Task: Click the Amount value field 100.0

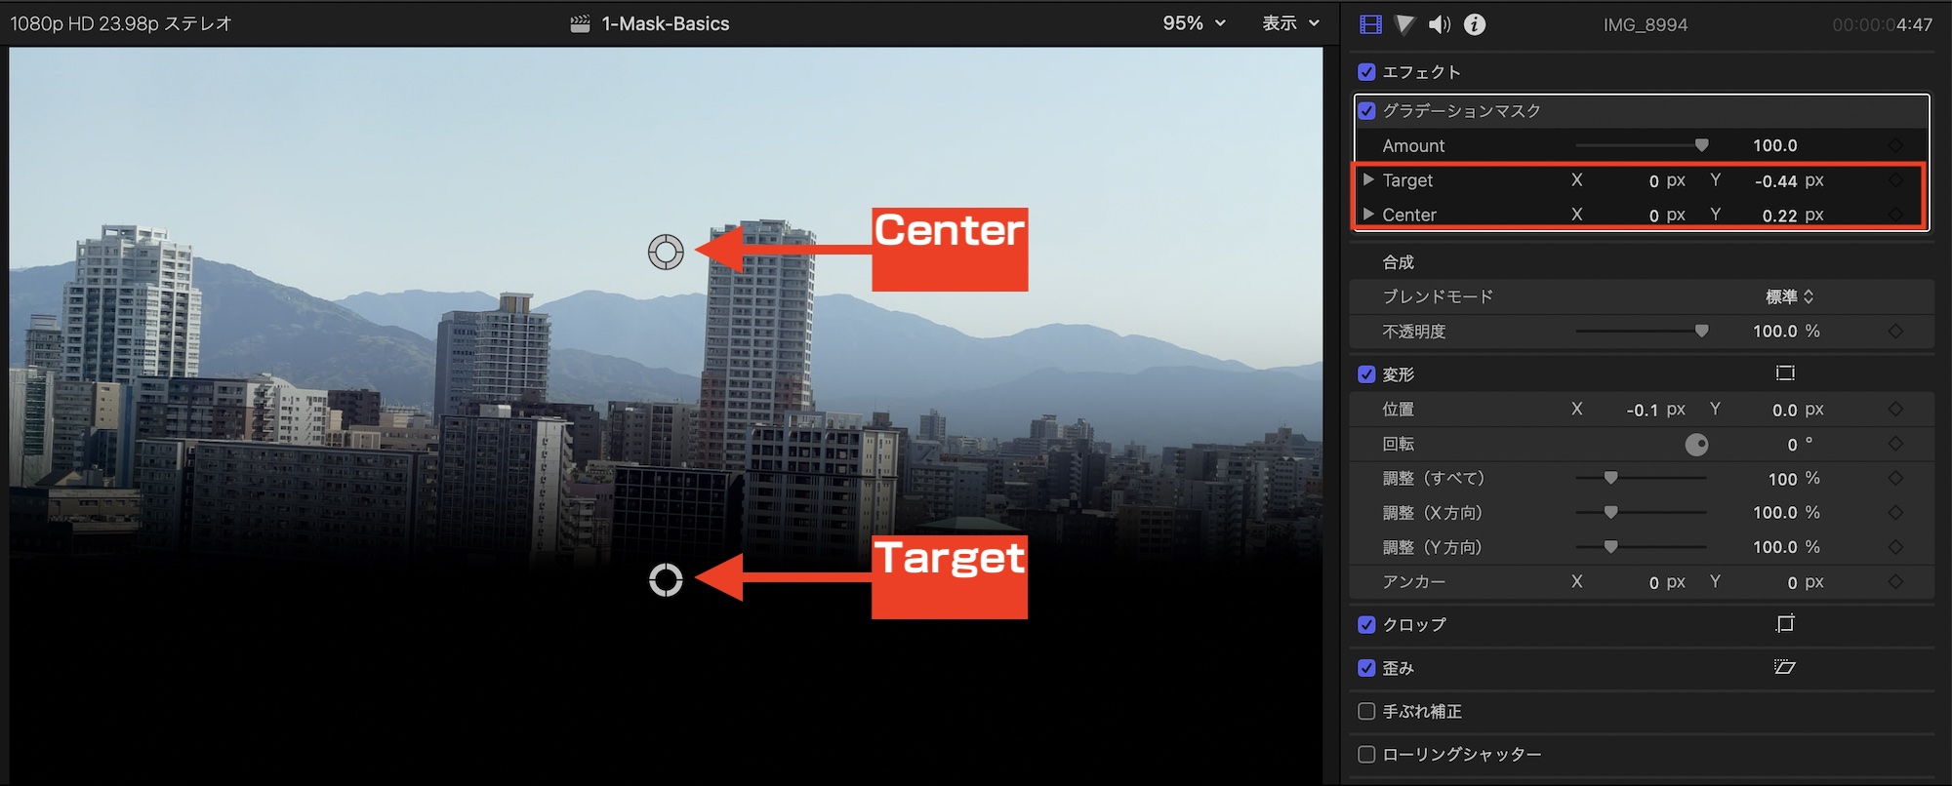Action: pyautogui.click(x=1774, y=145)
